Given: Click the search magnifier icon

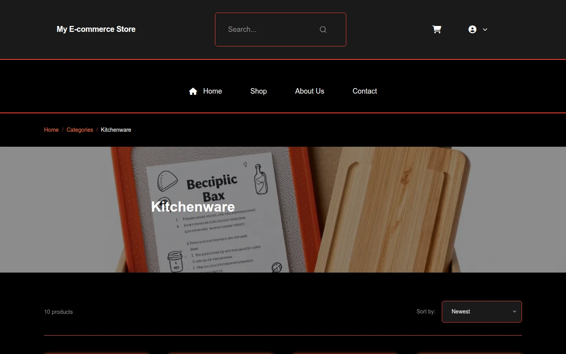Looking at the screenshot, I should point(323,29).
